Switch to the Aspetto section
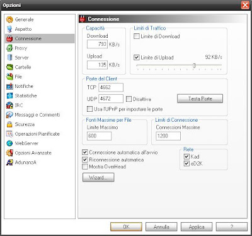The height and width of the screenshot is (236, 252). 40,29
